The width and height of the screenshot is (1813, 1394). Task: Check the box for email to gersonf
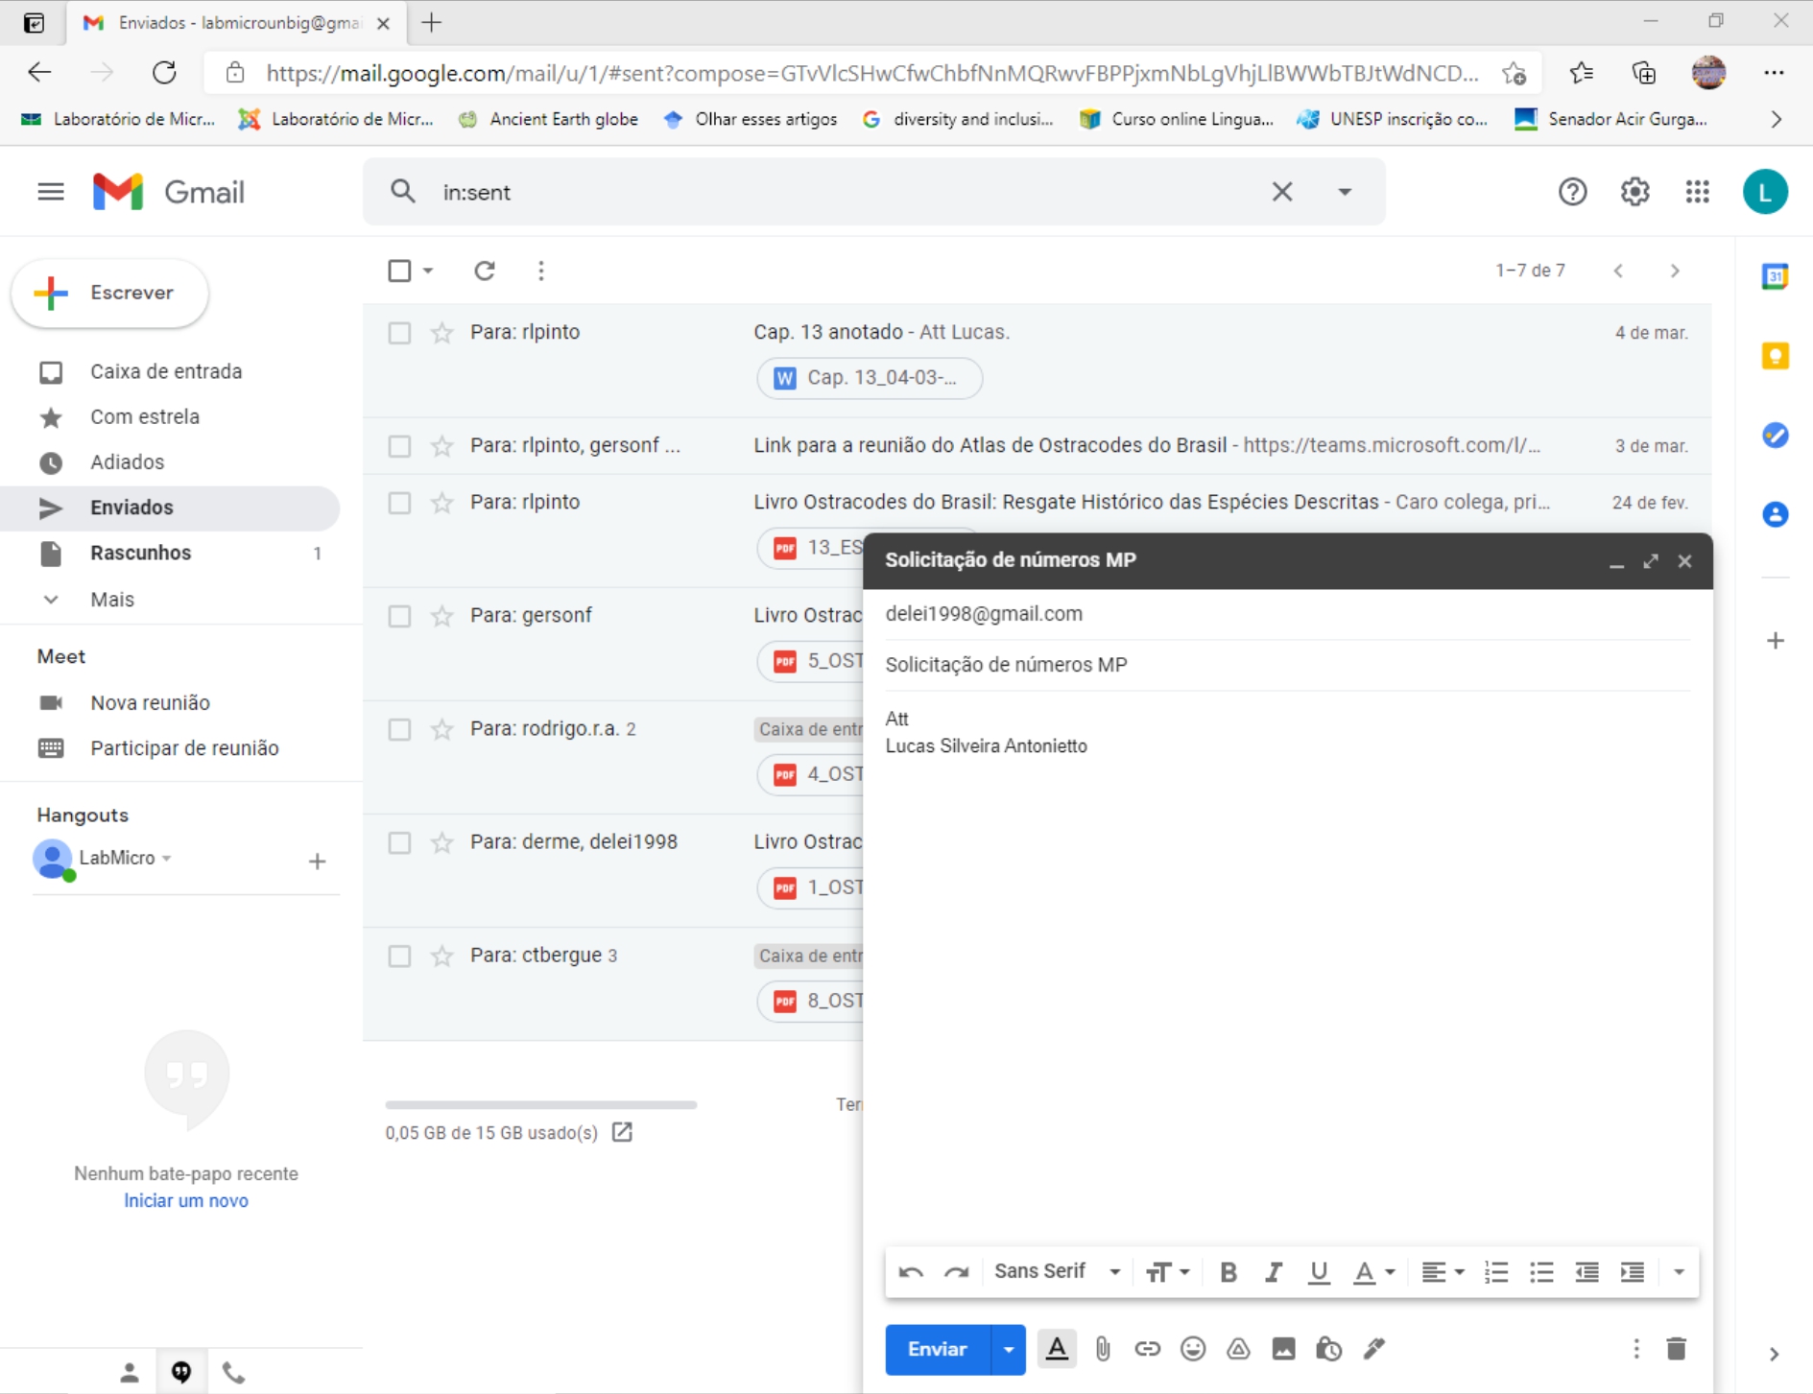(399, 616)
